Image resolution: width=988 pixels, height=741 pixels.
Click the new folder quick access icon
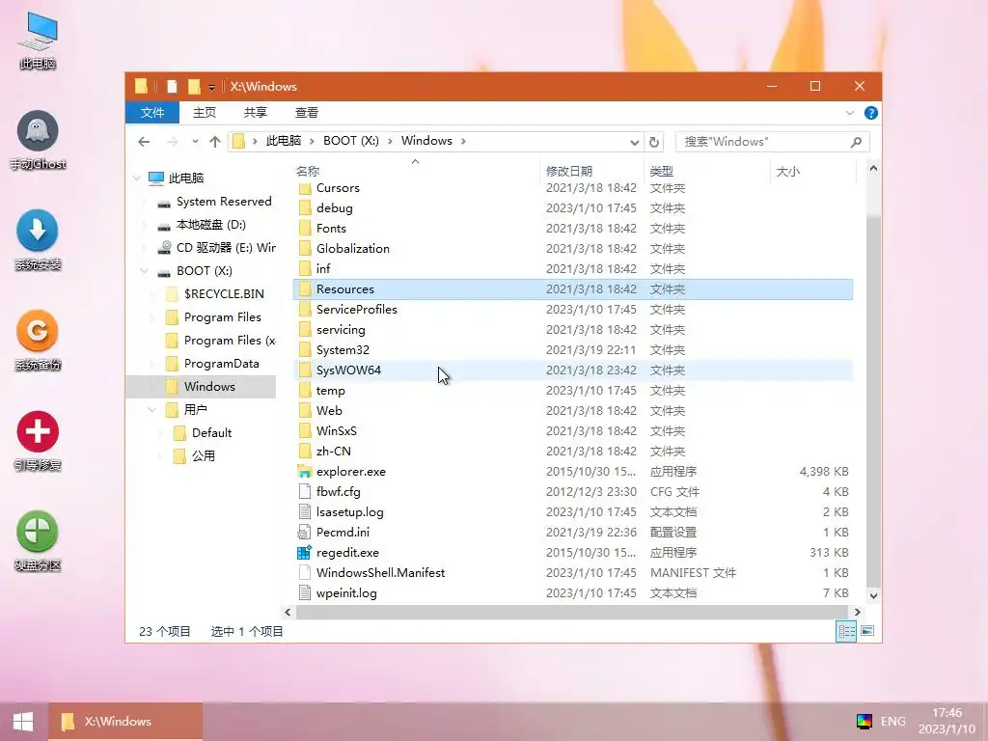tap(194, 86)
